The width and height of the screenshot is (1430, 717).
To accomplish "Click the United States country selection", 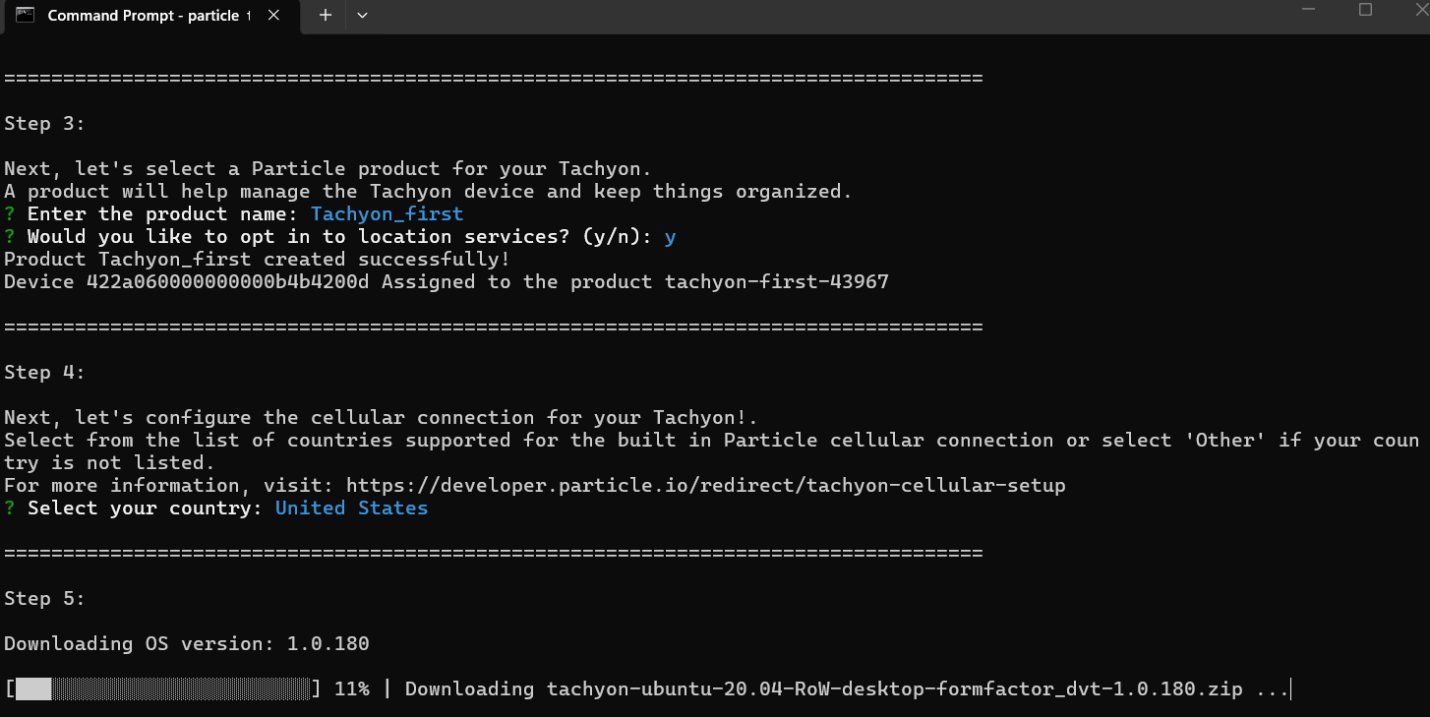I will click(351, 508).
